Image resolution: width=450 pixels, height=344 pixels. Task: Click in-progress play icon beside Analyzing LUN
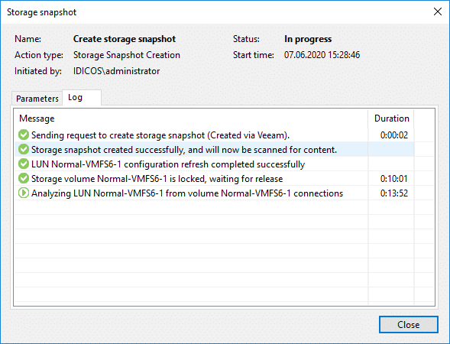coord(24,193)
